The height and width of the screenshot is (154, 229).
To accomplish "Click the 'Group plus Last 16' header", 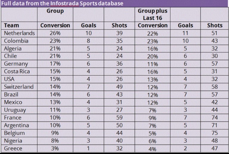I will 152,14.
